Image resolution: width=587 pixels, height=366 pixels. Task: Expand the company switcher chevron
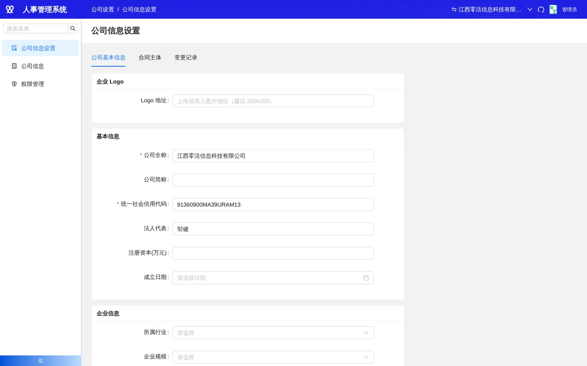[530, 9]
